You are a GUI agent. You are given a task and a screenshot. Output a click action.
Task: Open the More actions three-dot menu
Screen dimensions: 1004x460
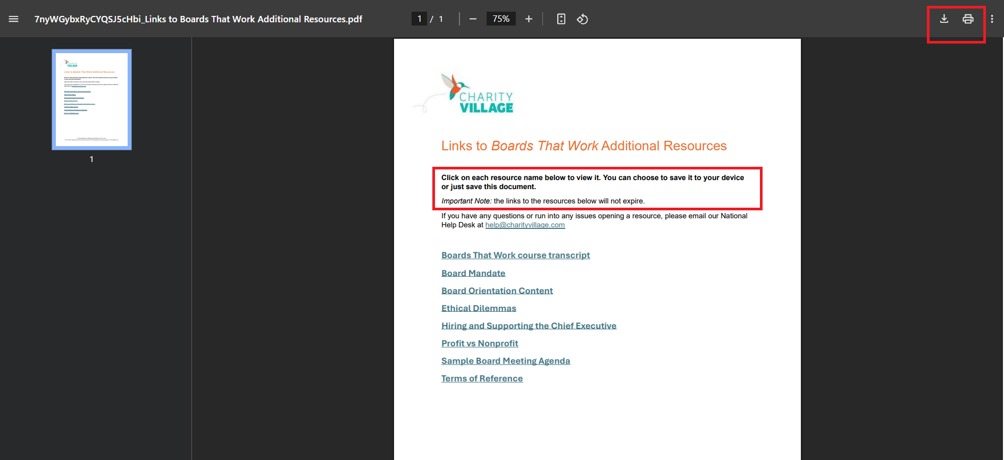[x=992, y=19]
